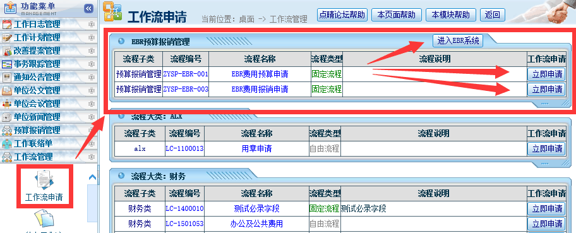Open the ZYSP-EBR-003 process number link
The width and height of the screenshot is (576, 233).
(186, 89)
